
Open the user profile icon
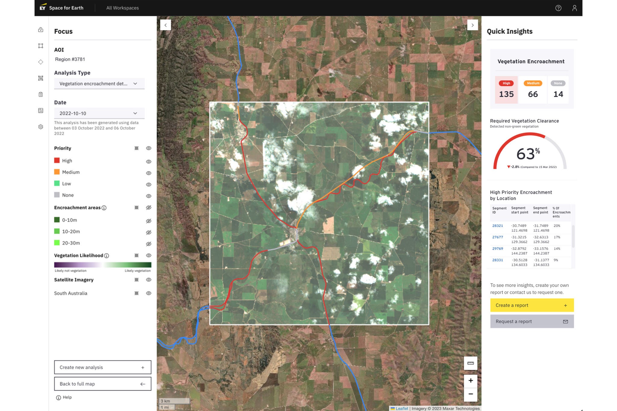[x=575, y=8]
